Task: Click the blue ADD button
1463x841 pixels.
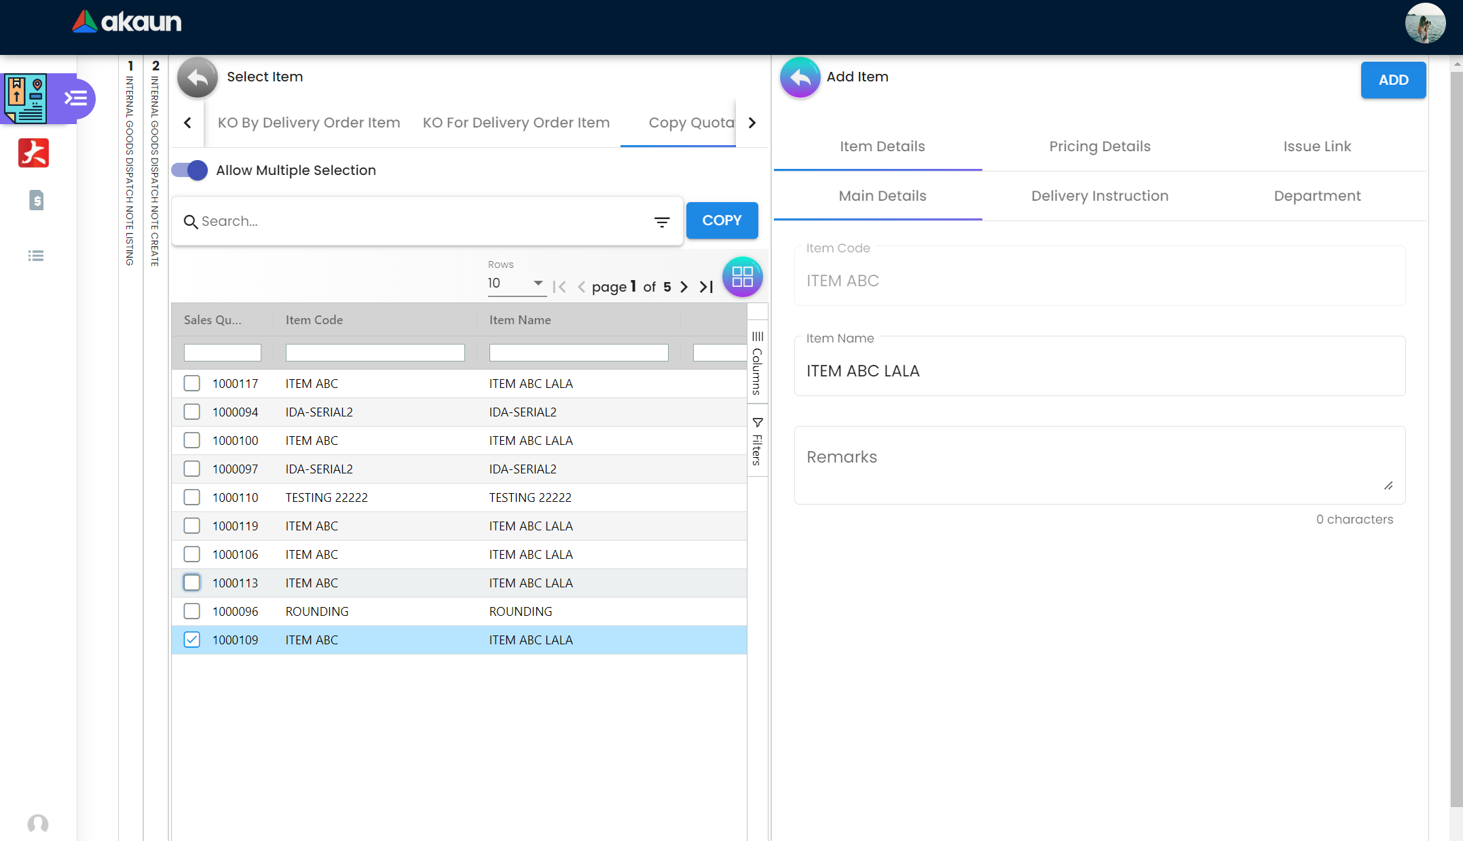Action: pyautogui.click(x=1392, y=80)
